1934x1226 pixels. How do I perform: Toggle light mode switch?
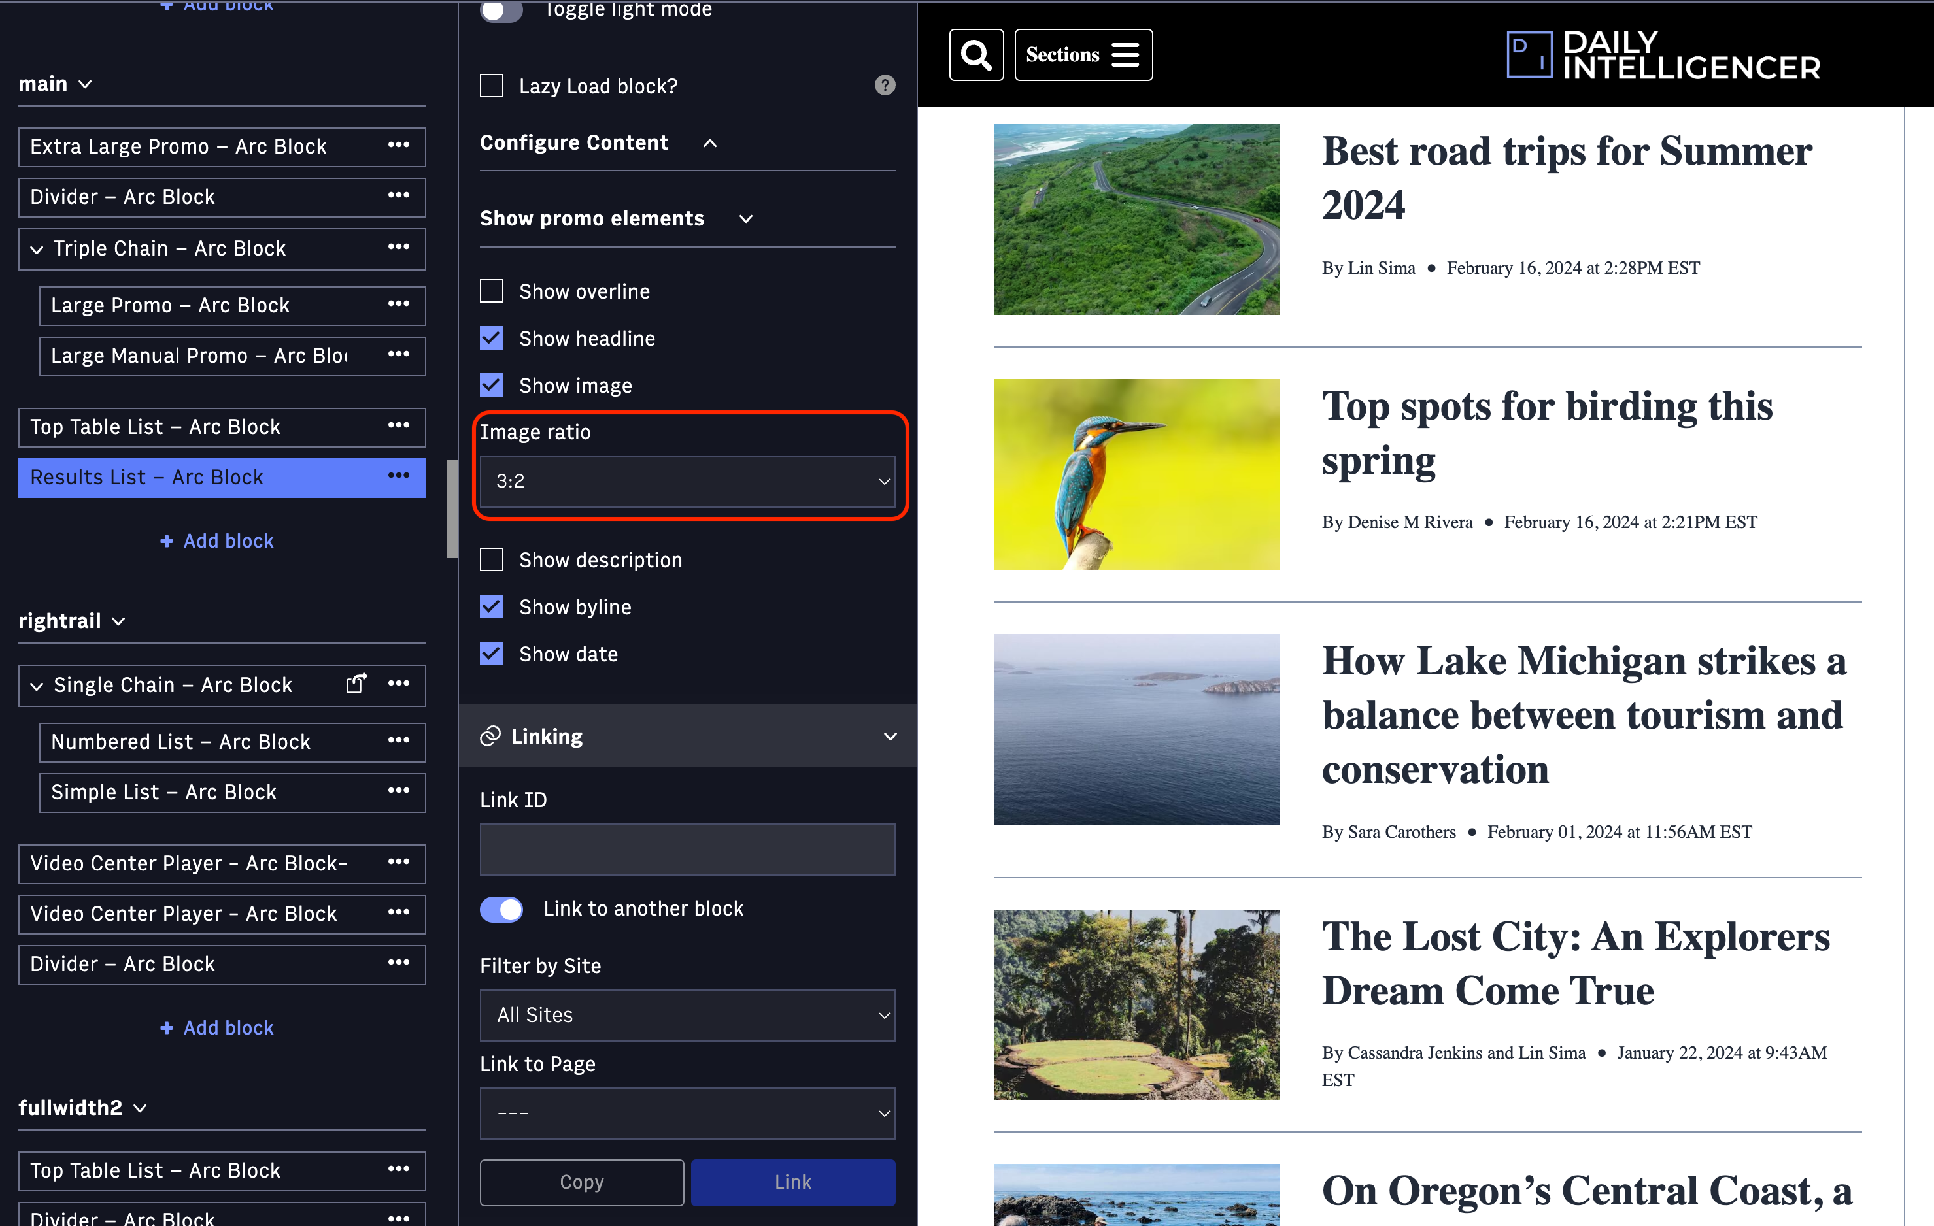tap(501, 10)
